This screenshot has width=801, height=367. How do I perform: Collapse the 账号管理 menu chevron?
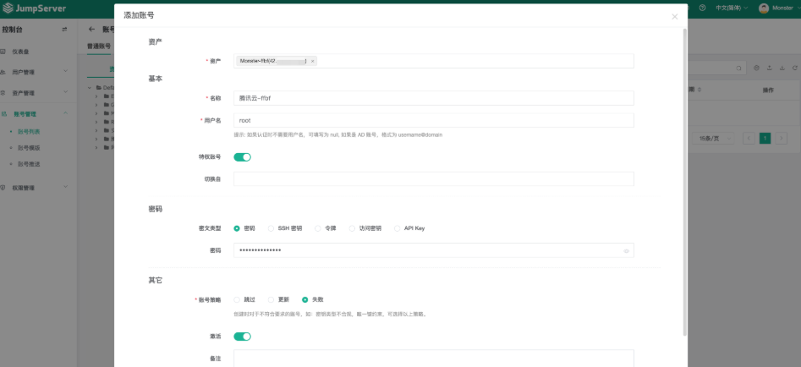[65, 112]
